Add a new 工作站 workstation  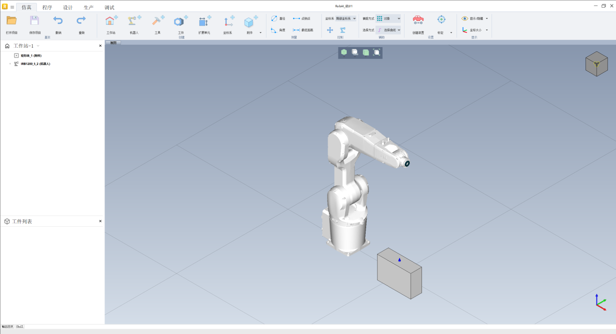pyautogui.click(x=111, y=21)
